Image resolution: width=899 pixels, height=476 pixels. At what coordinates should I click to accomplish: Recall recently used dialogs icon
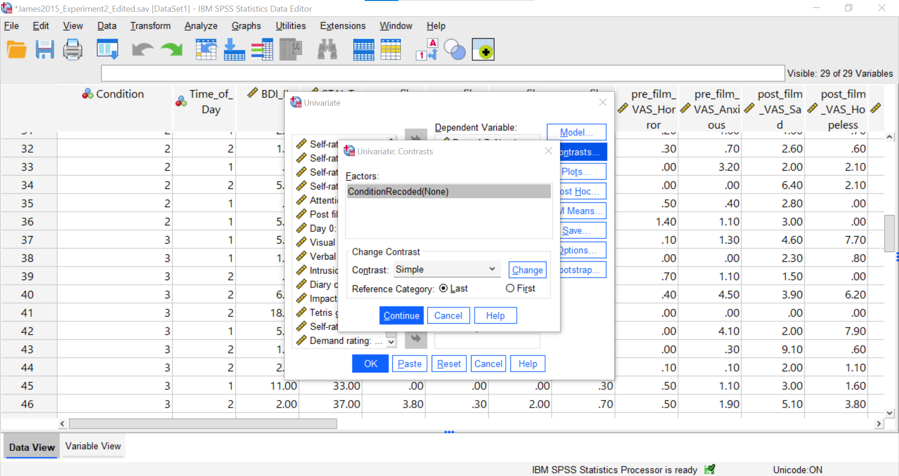point(108,50)
